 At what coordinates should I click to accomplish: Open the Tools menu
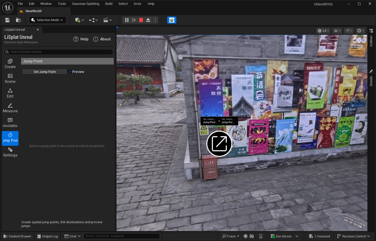(62, 4)
